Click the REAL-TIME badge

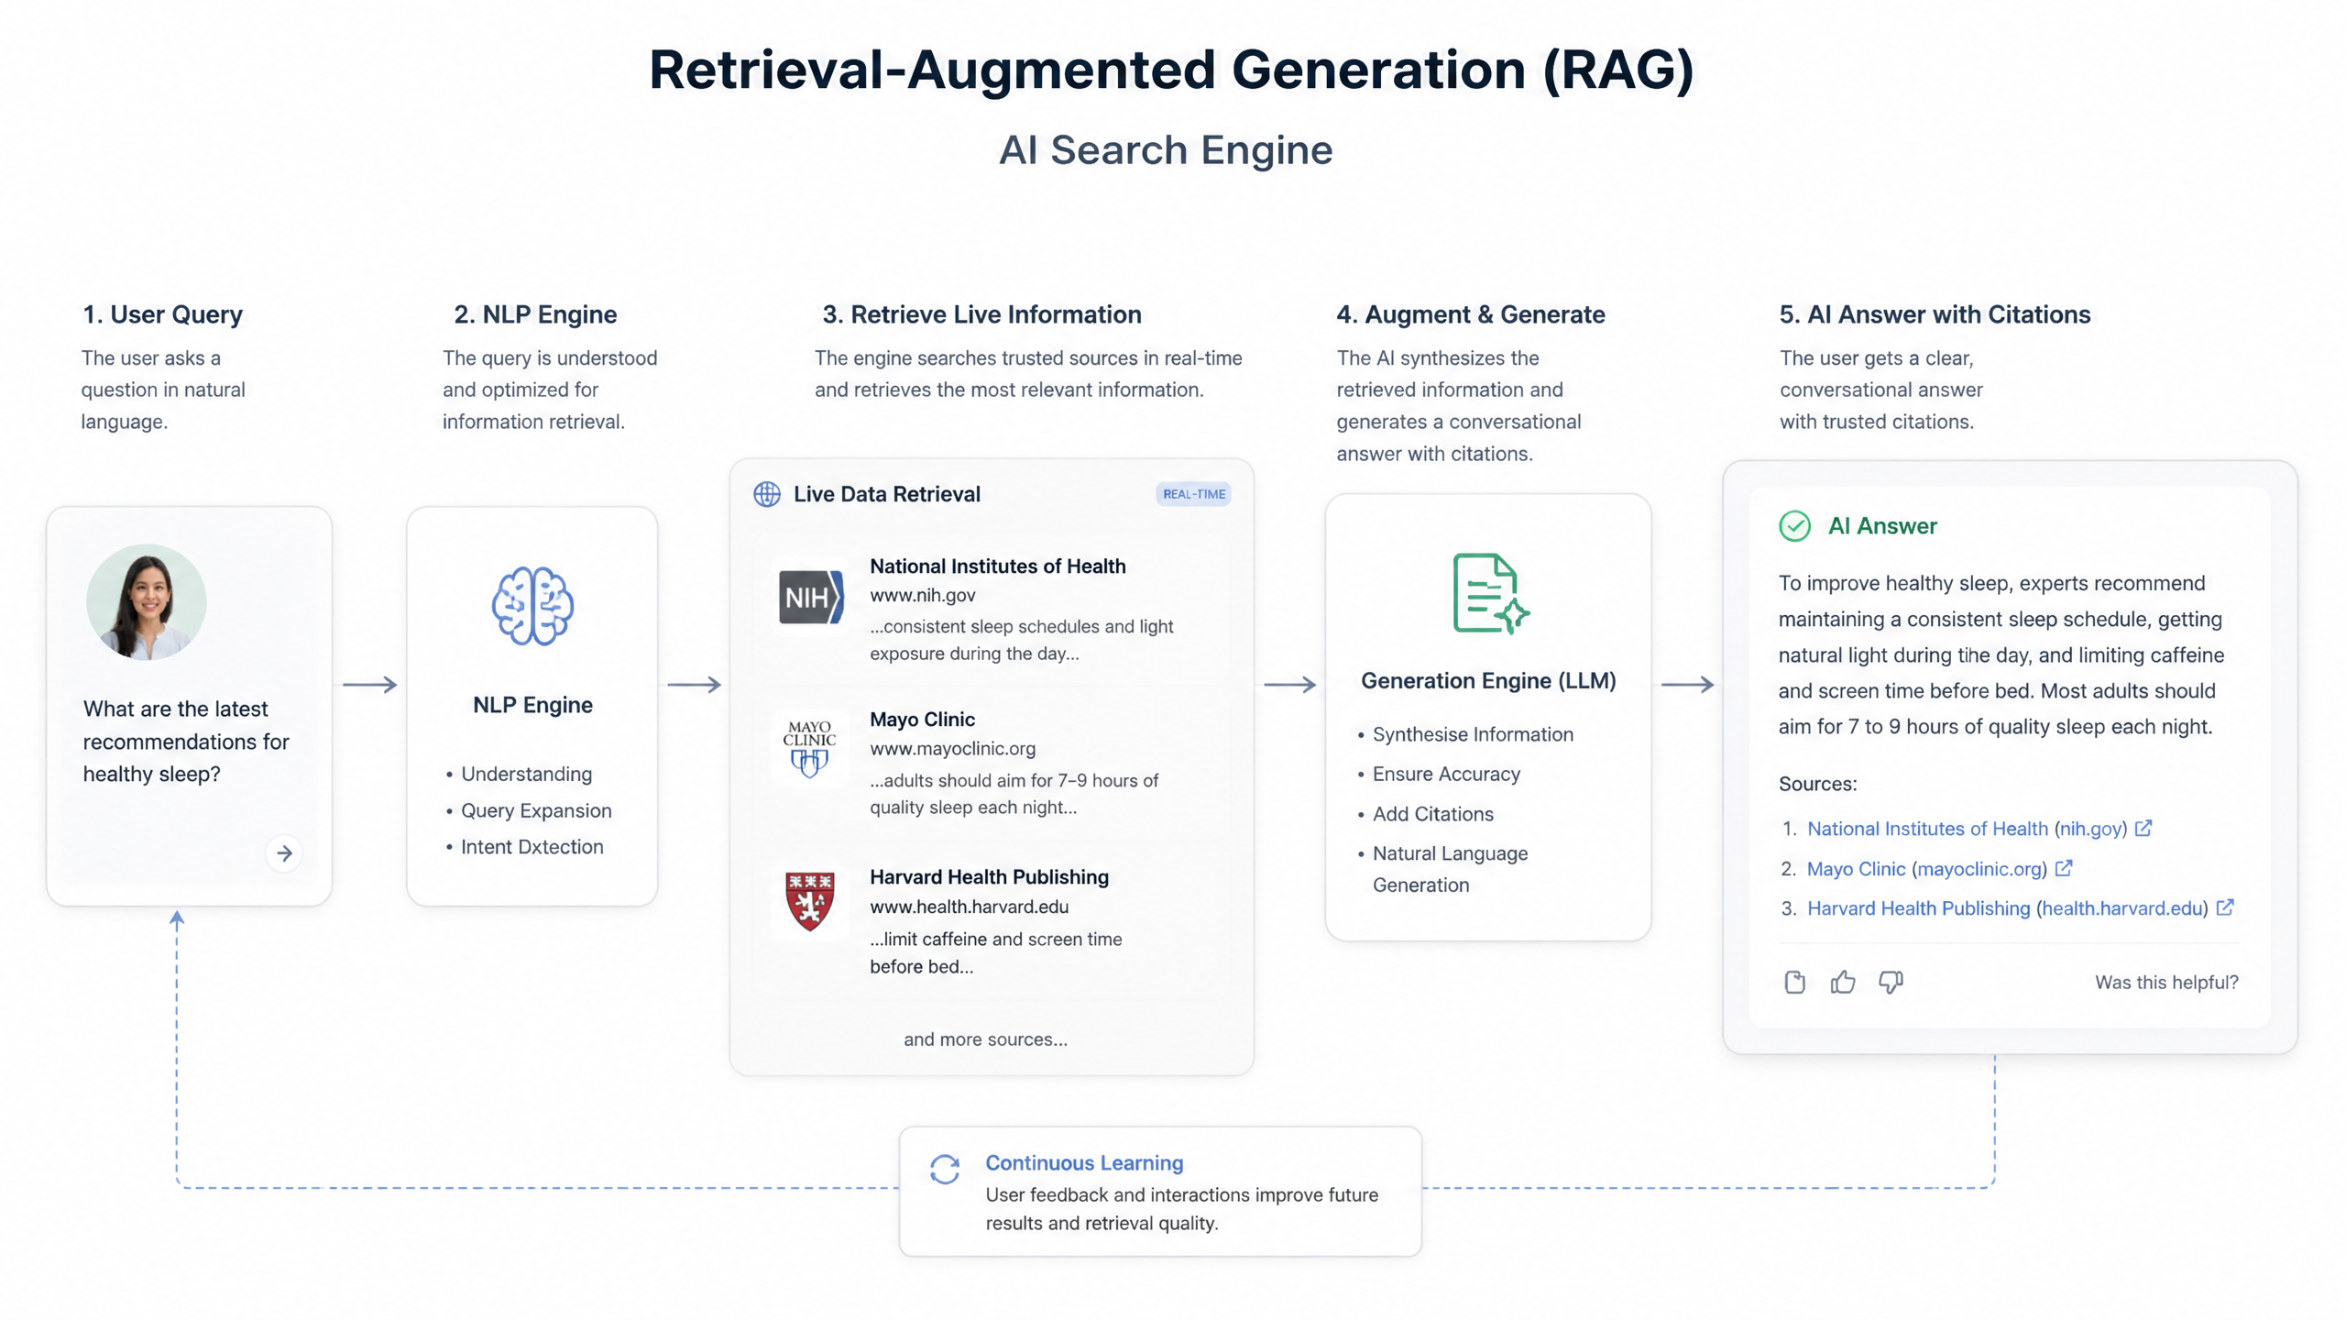pos(1193,494)
